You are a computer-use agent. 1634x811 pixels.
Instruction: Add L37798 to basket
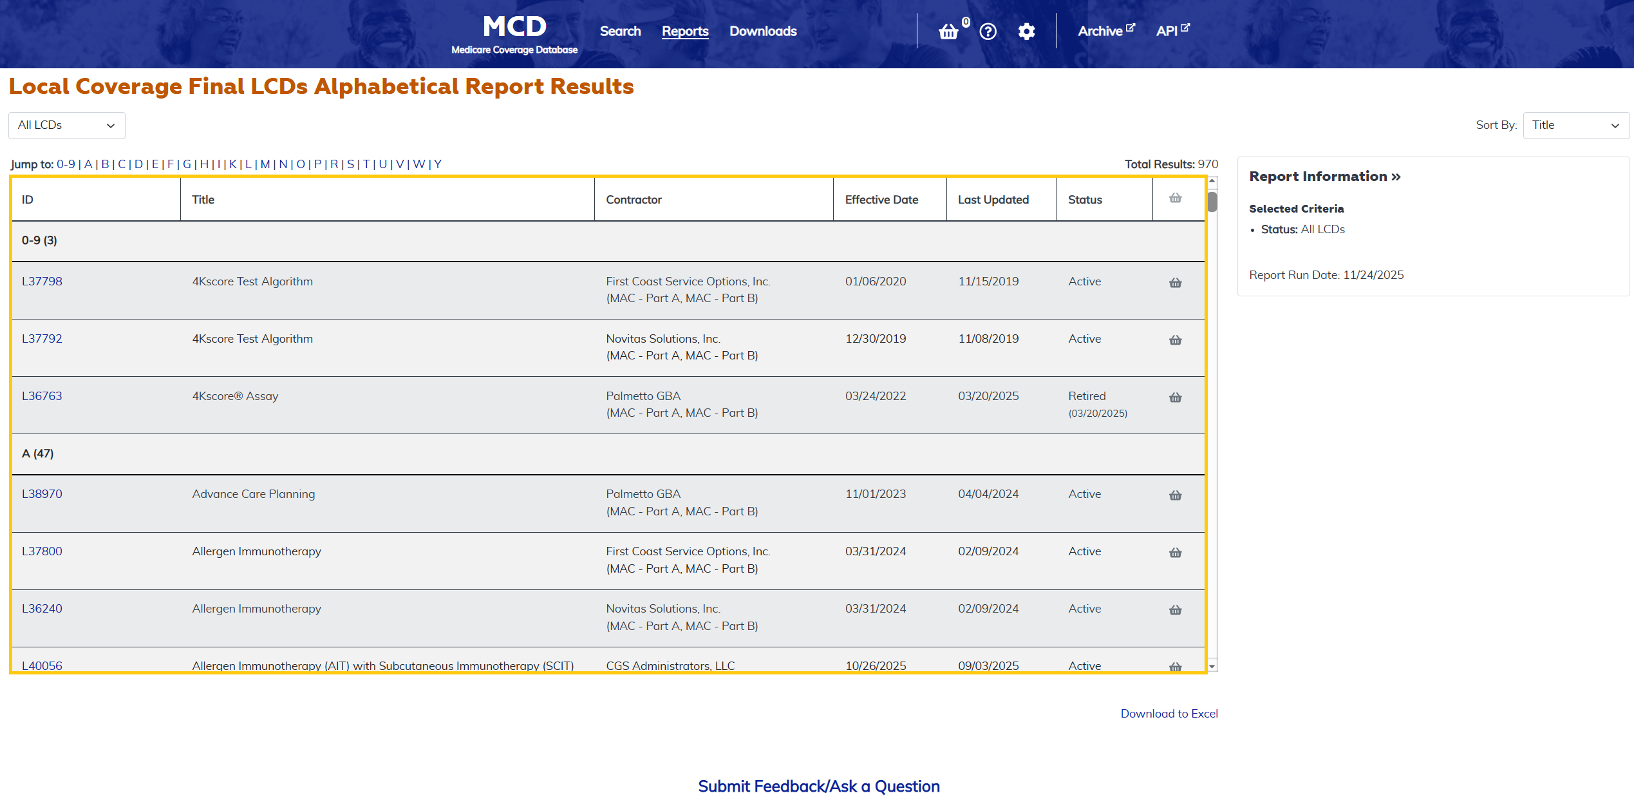pos(1175,283)
